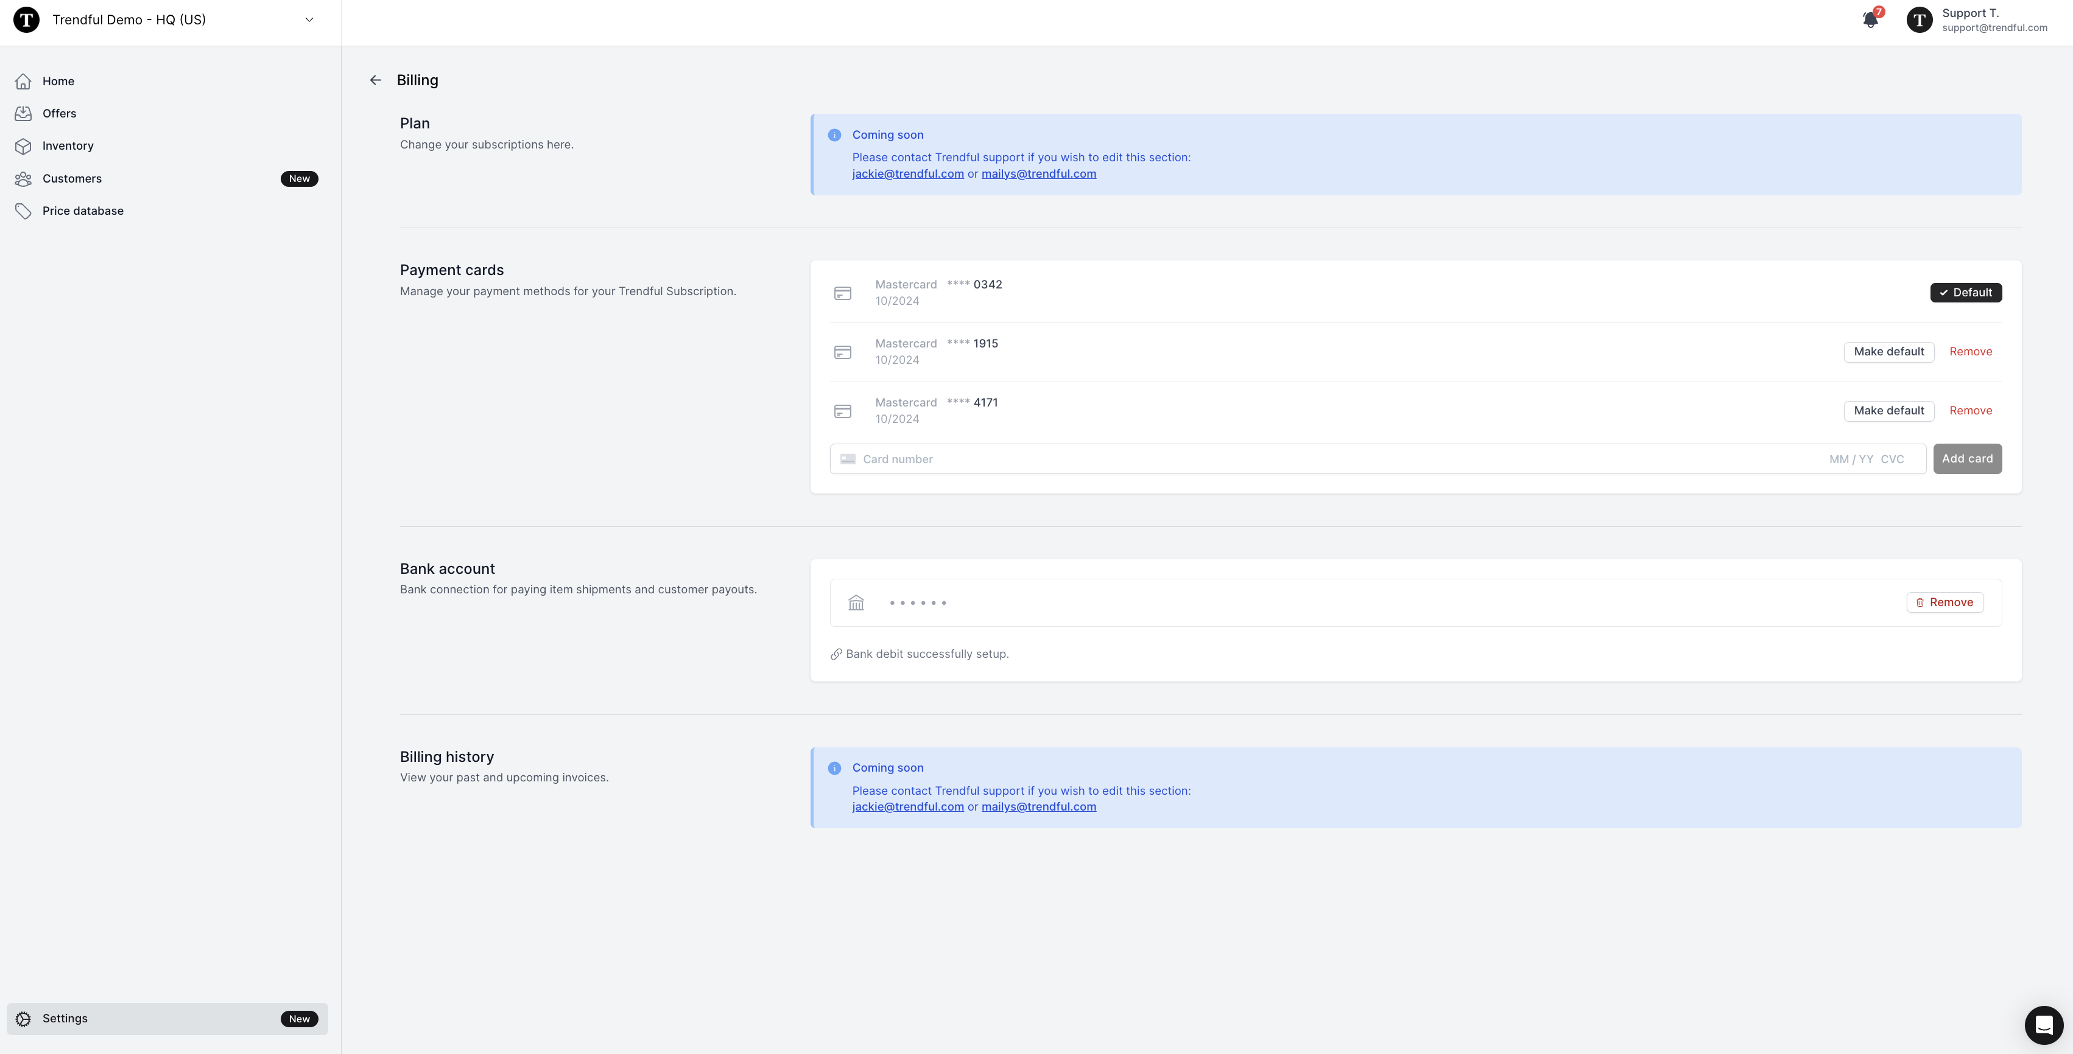2073x1054 pixels.
Task: Click 'Coming soon' in the Plan notice
Action: pyautogui.click(x=888, y=135)
